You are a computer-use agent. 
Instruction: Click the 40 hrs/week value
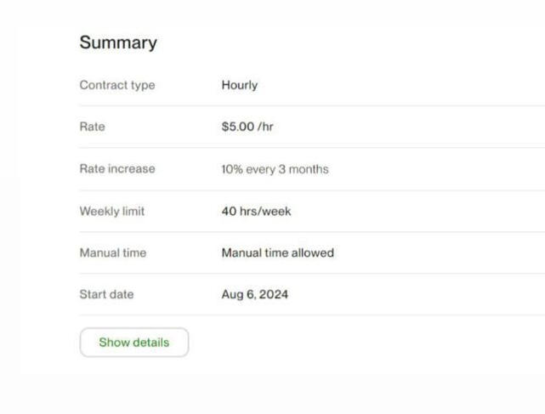click(256, 211)
